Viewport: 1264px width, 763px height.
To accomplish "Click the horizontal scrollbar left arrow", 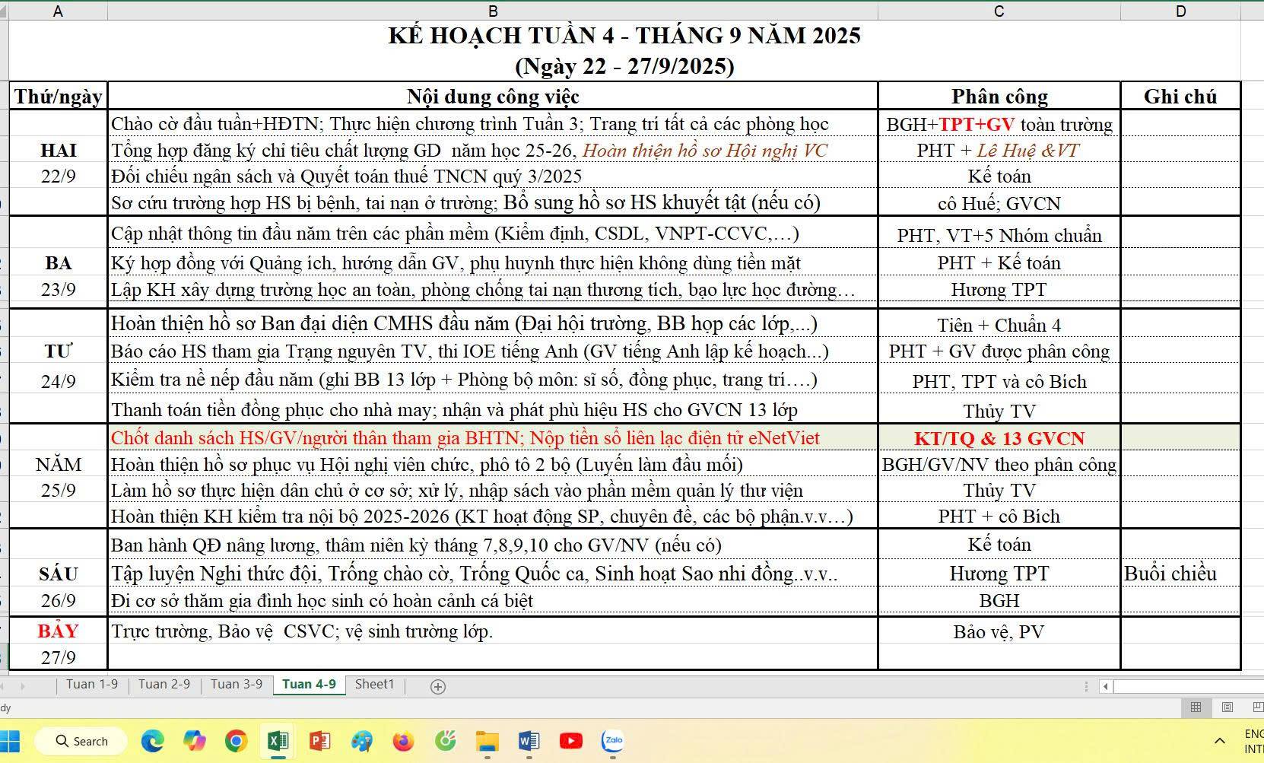I will 1106,686.
